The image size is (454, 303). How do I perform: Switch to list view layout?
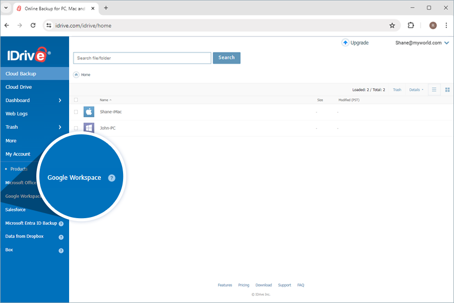click(434, 89)
